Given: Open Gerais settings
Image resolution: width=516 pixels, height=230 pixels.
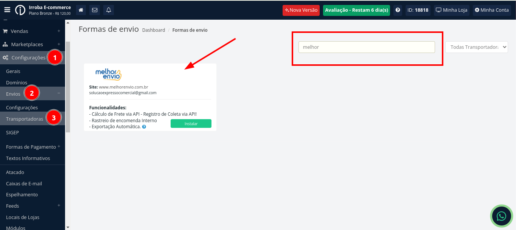Looking at the screenshot, I should point(13,71).
